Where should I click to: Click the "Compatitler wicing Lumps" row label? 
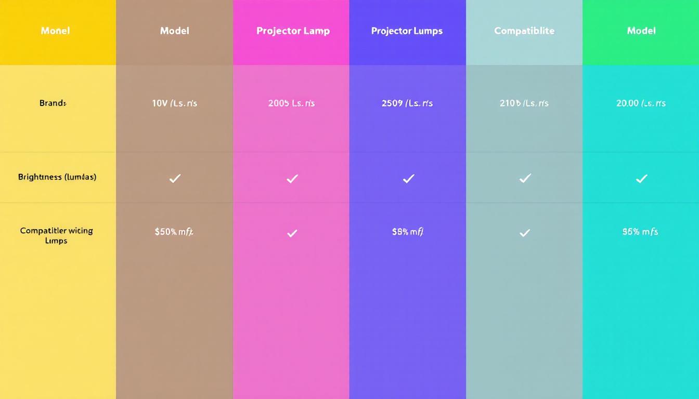[56, 236]
